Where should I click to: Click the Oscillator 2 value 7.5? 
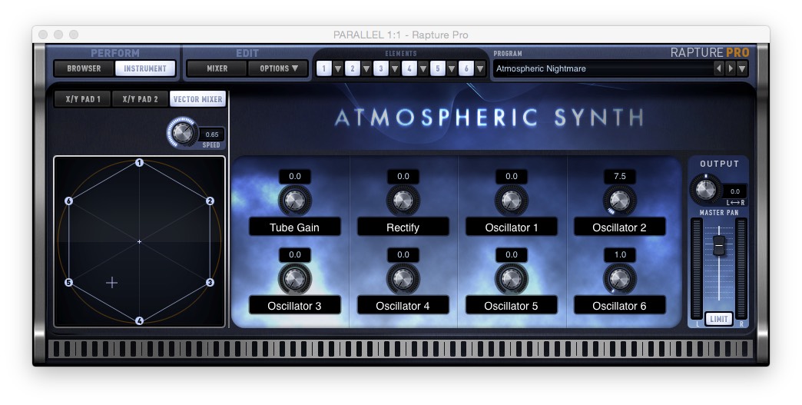click(619, 176)
